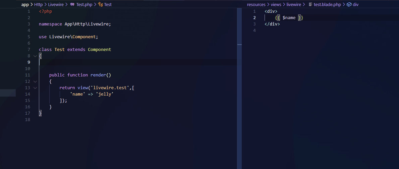Screen dimensions: 399x169
Task: Click the '$name' variable in blade file
Action: [x=289, y=18]
